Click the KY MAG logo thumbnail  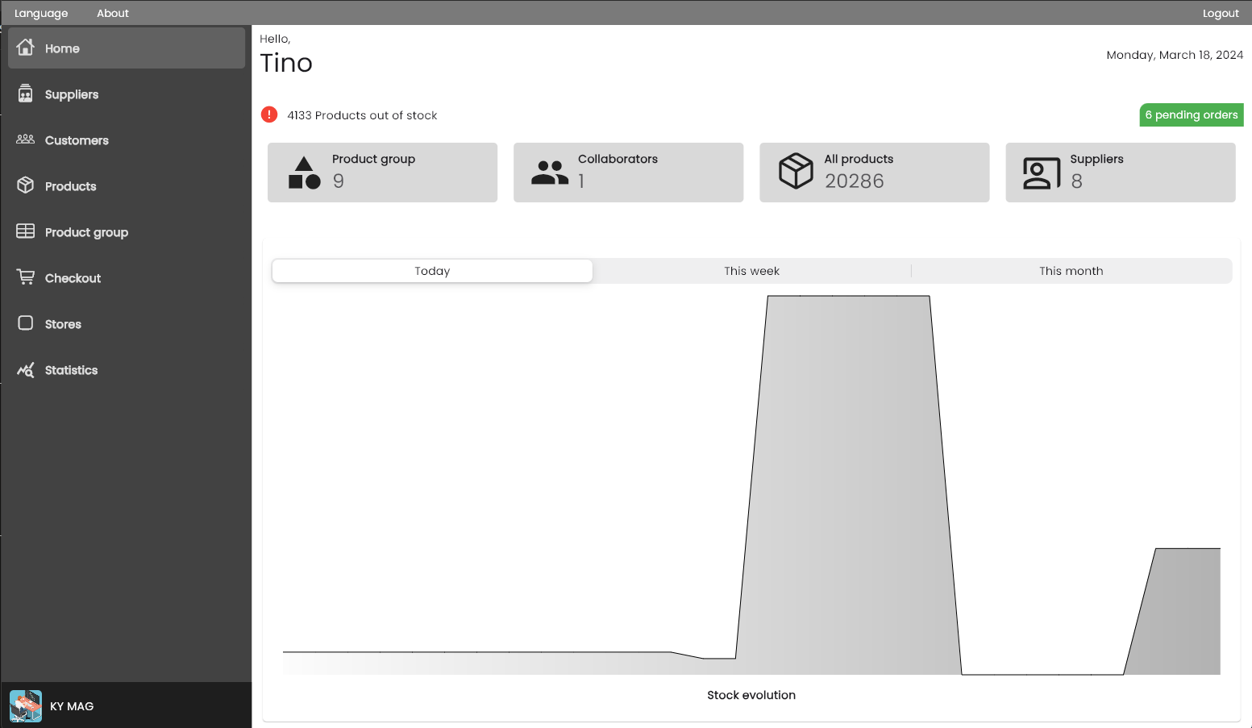click(26, 706)
